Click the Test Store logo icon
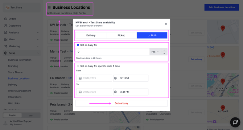 coord(8,8)
